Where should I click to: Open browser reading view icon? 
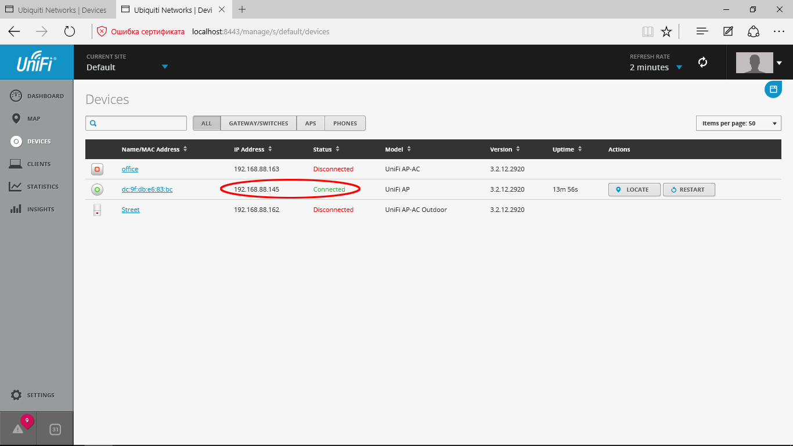pyautogui.click(x=648, y=31)
